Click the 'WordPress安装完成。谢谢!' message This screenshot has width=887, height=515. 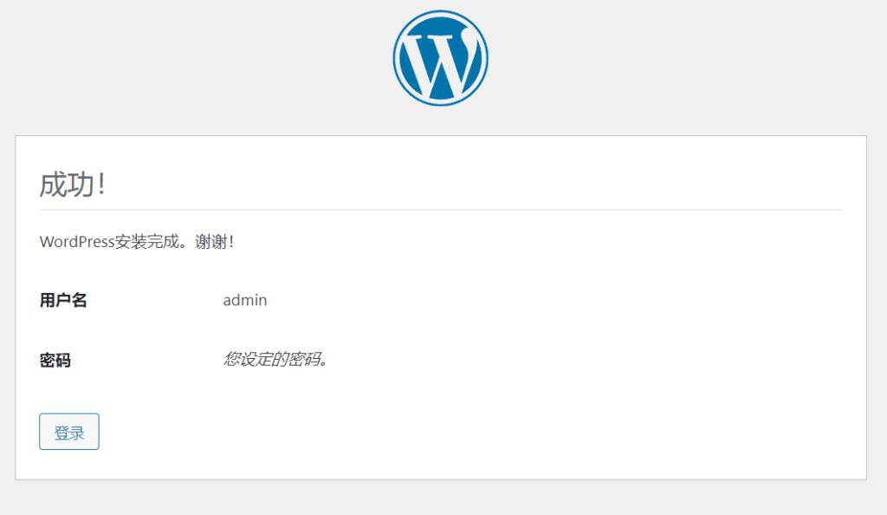click(136, 242)
